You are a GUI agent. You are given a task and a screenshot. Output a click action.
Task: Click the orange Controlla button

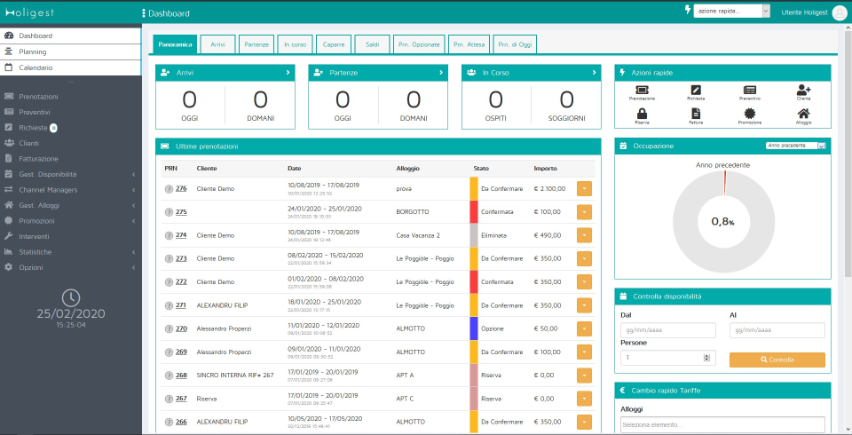(x=777, y=360)
